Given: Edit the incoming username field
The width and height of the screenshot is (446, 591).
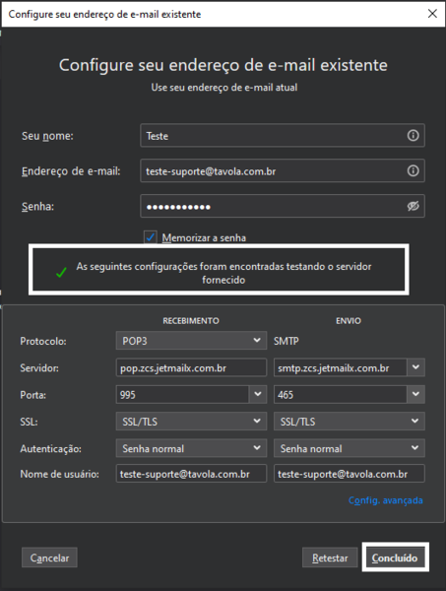Looking at the screenshot, I should (x=191, y=474).
